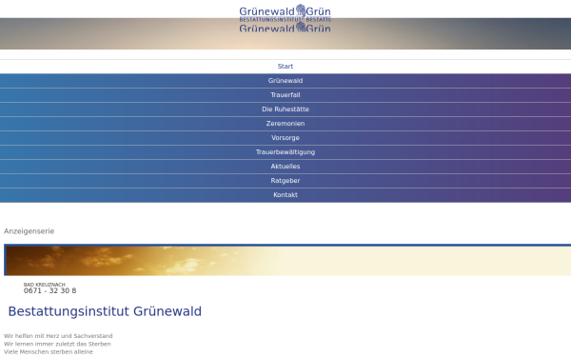Open 'Viele Menschen sterben alleine' link
The width and height of the screenshot is (571, 357).
pos(49,352)
